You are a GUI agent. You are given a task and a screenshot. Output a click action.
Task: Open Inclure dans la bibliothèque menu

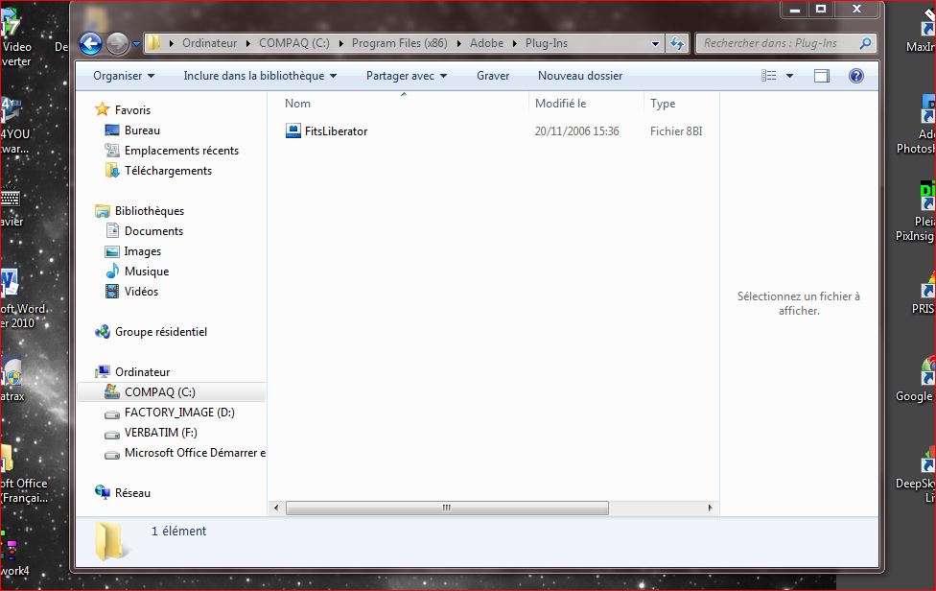pos(260,76)
